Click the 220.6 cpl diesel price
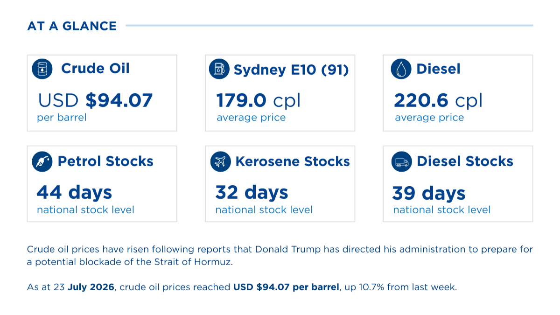 pos(438,101)
